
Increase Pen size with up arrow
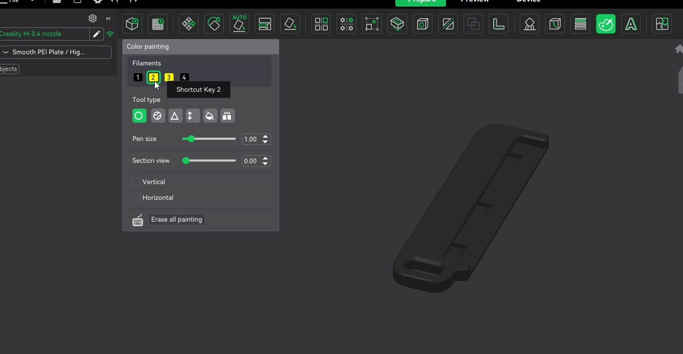point(265,136)
